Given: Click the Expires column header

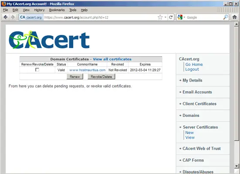Looking at the screenshot, I should pyautogui.click(x=145, y=65).
